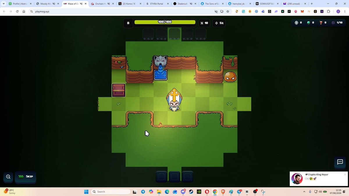Click the 1/10 floor counter

(x=337, y=23)
